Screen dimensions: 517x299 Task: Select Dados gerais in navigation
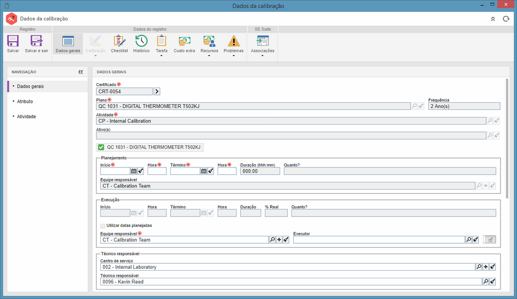tap(47, 86)
